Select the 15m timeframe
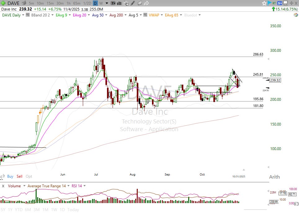The width and height of the screenshot is (299, 213). (x=50, y=3)
